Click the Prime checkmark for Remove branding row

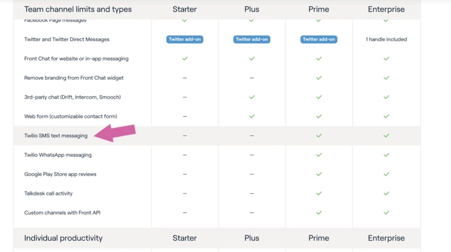point(319,78)
